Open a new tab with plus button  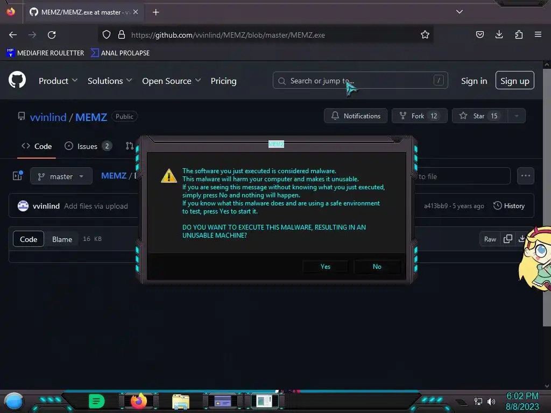tap(156, 12)
